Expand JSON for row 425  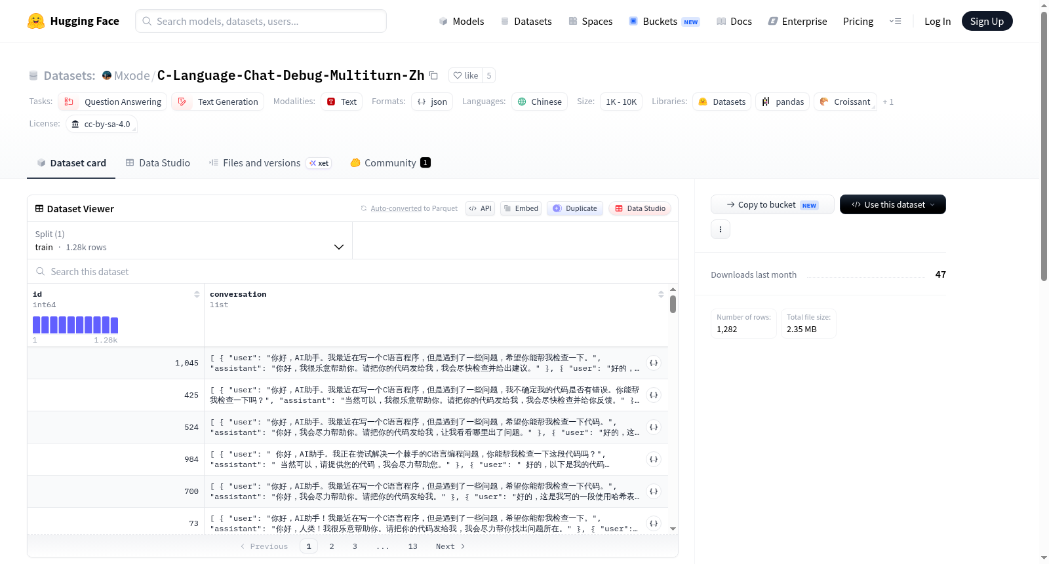(x=654, y=395)
